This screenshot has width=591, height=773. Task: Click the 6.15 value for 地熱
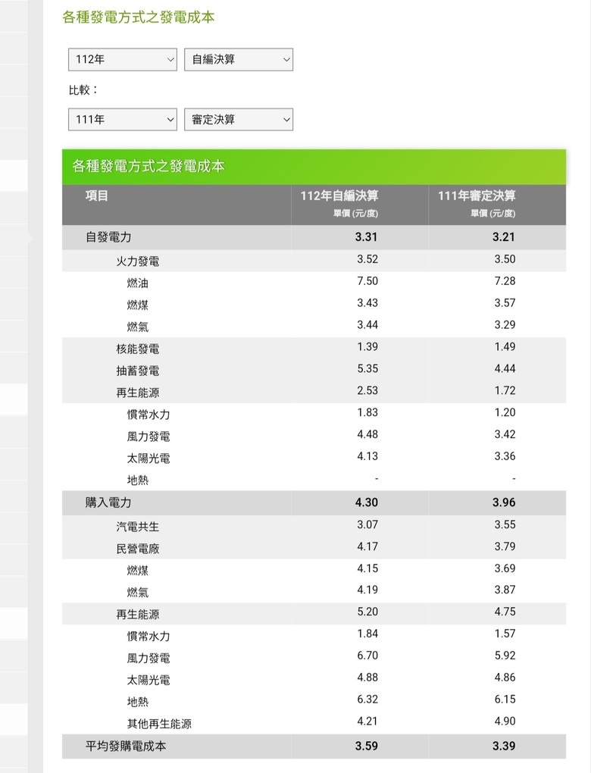[x=505, y=699]
